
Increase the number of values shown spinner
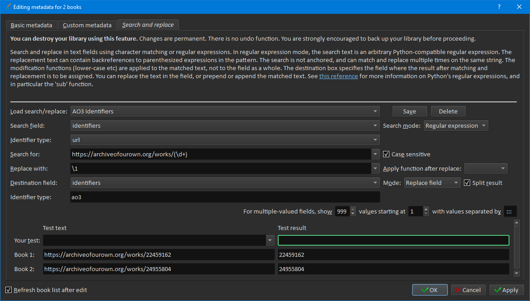pyautogui.click(x=353, y=209)
